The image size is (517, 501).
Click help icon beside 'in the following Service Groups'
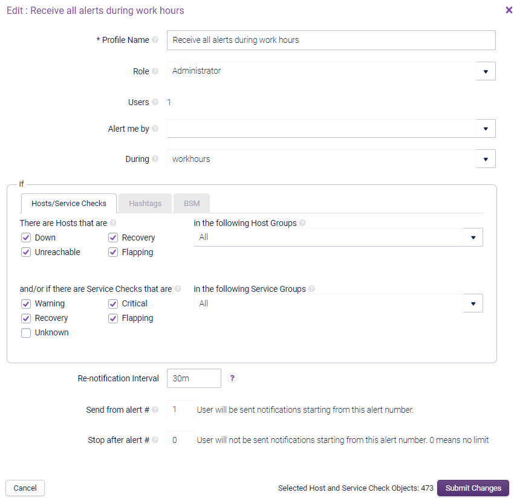coord(311,289)
